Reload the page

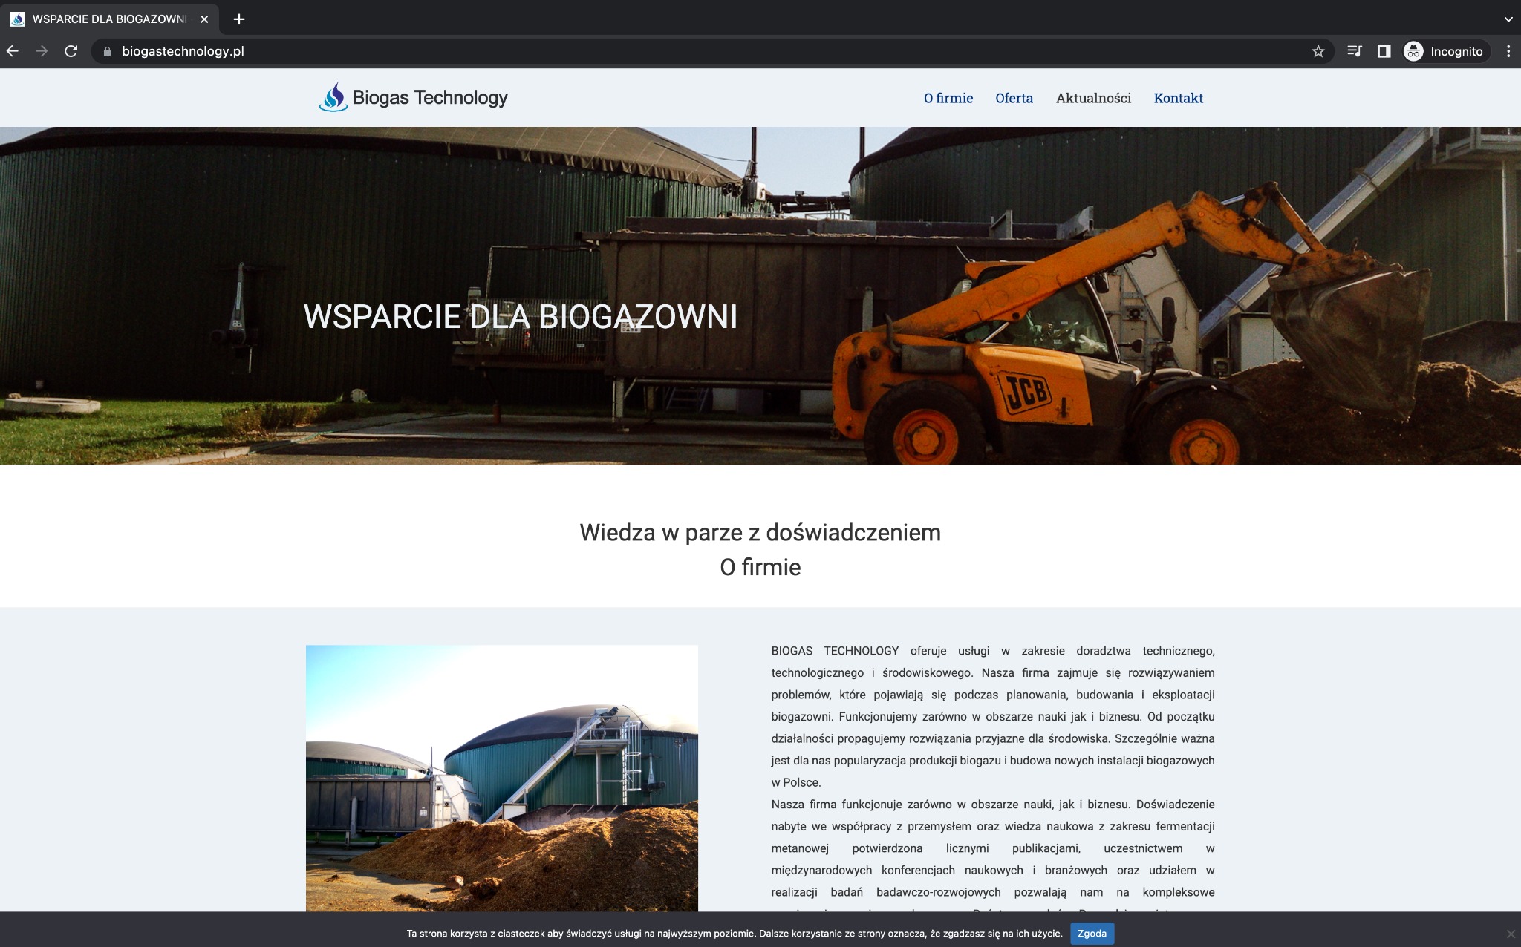click(71, 50)
